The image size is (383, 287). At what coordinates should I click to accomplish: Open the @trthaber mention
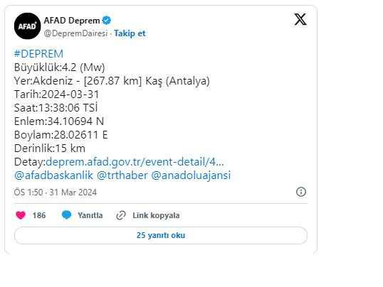pos(122,175)
